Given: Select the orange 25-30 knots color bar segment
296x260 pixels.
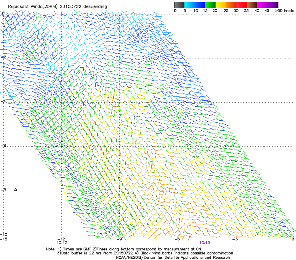Looking at the screenshot, I should point(231,5).
